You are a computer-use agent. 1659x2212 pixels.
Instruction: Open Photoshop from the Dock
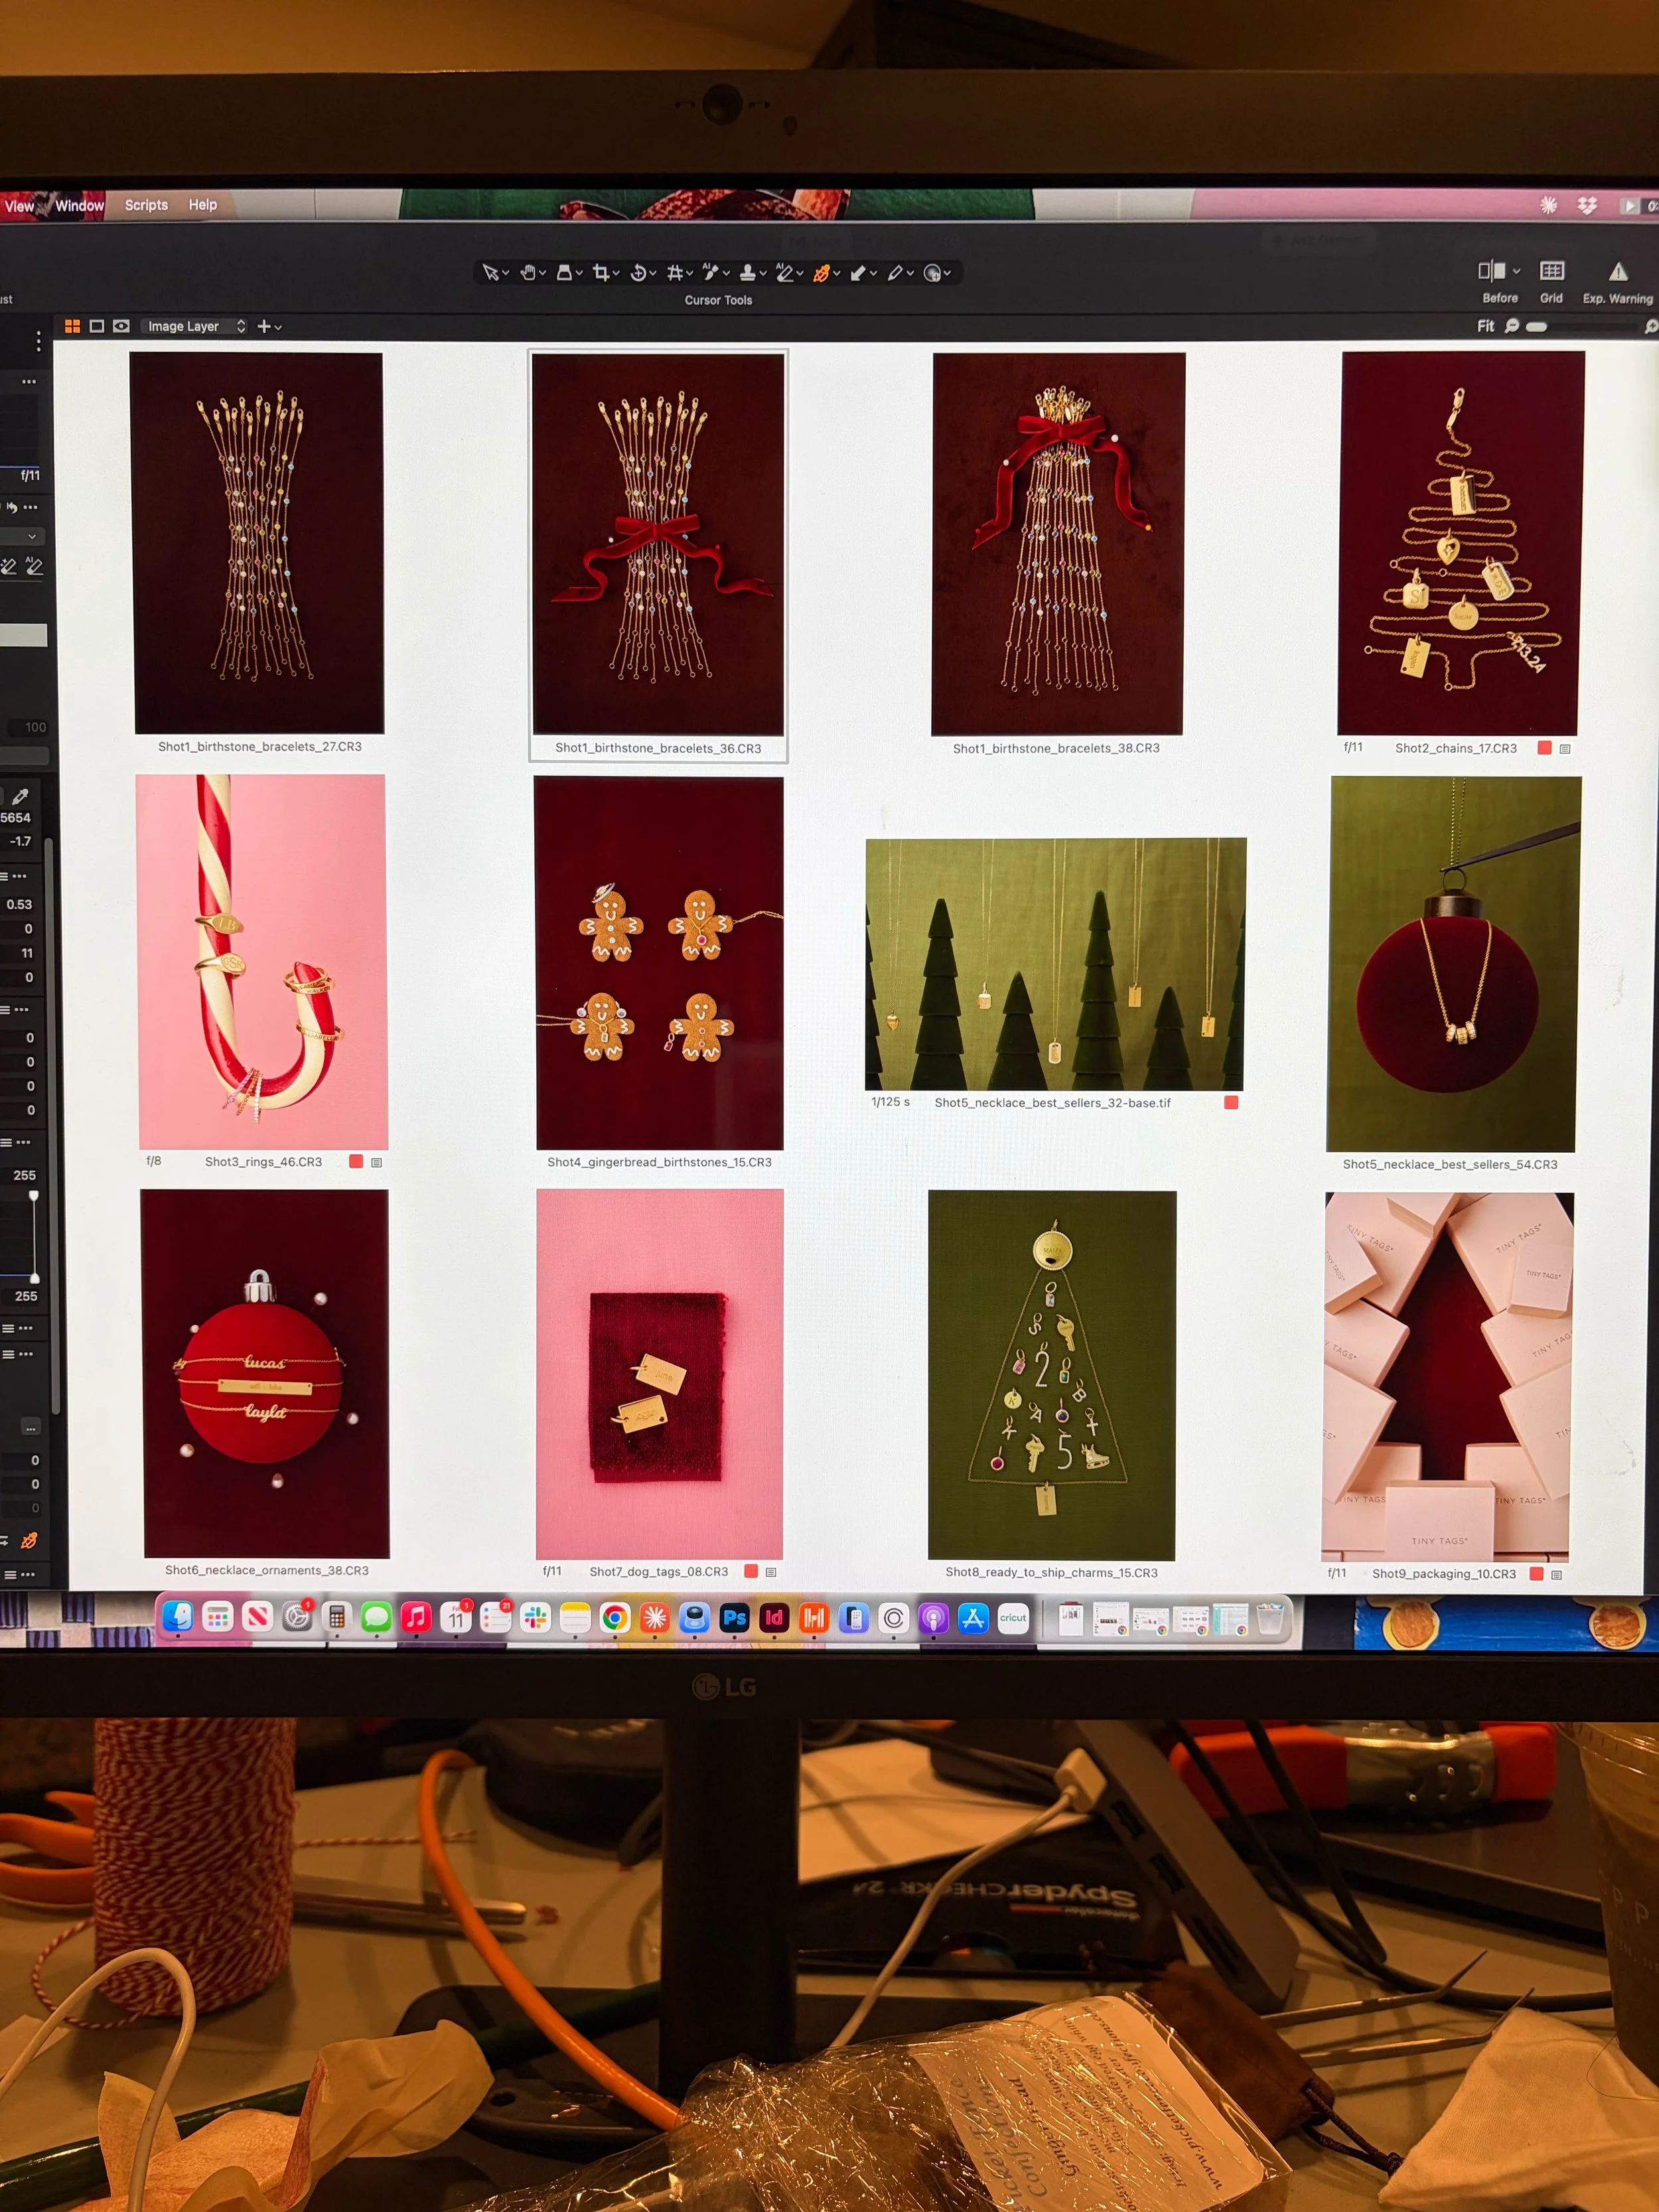pos(734,1618)
